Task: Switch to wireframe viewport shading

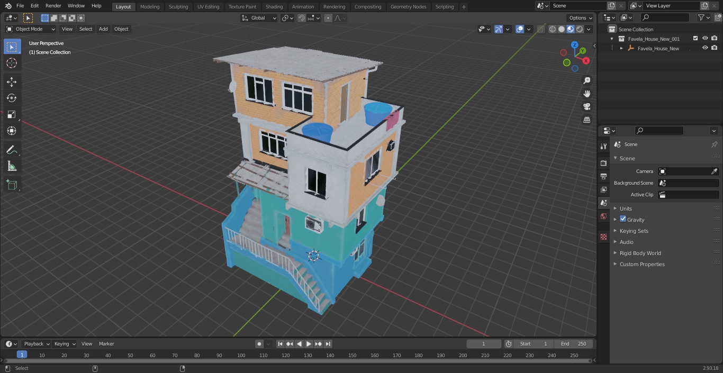Action: pos(553,29)
